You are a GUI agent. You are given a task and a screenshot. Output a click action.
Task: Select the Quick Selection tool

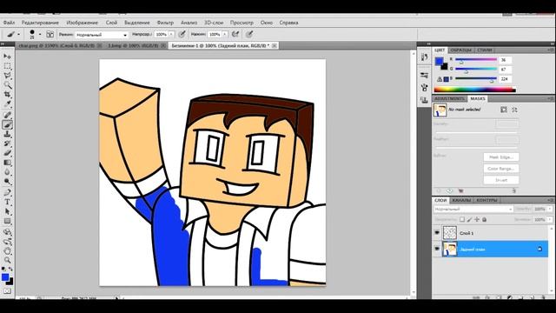(x=7, y=85)
